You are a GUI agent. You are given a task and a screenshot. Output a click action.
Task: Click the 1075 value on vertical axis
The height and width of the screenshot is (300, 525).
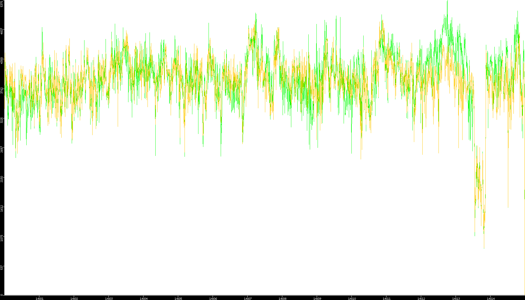(x=2, y=238)
